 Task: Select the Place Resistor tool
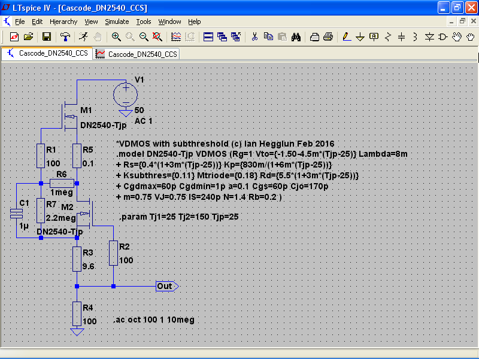point(388,37)
